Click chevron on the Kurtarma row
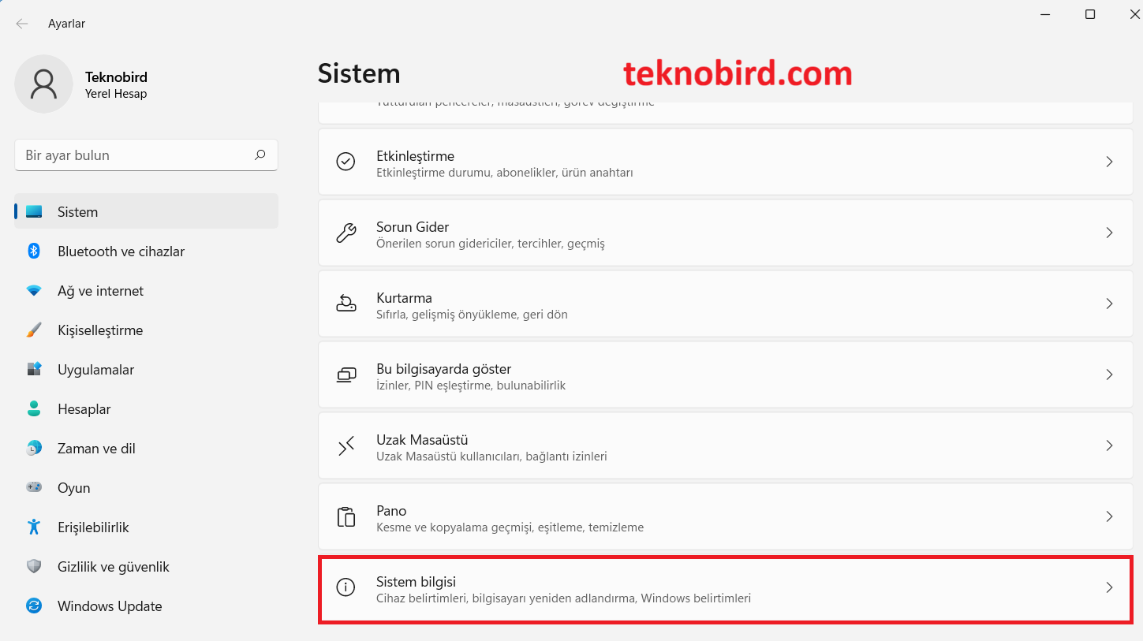 1109,304
